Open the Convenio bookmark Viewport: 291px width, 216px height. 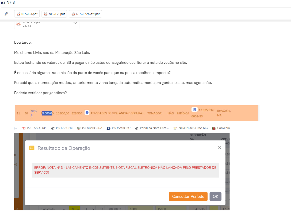(221, 128)
